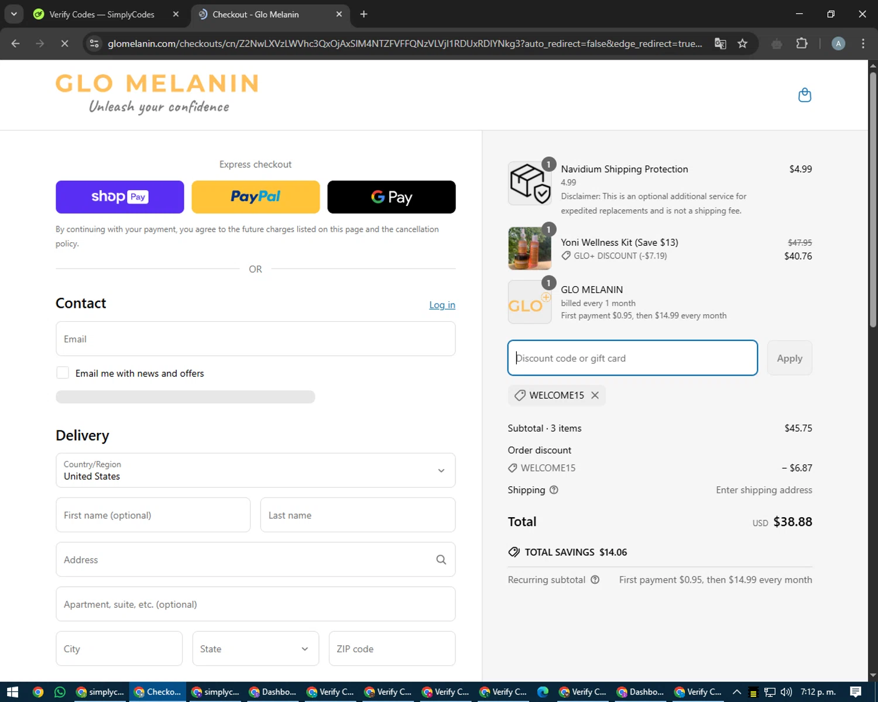Open a new browser tab
This screenshot has height=702, width=878.
point(363,14)
